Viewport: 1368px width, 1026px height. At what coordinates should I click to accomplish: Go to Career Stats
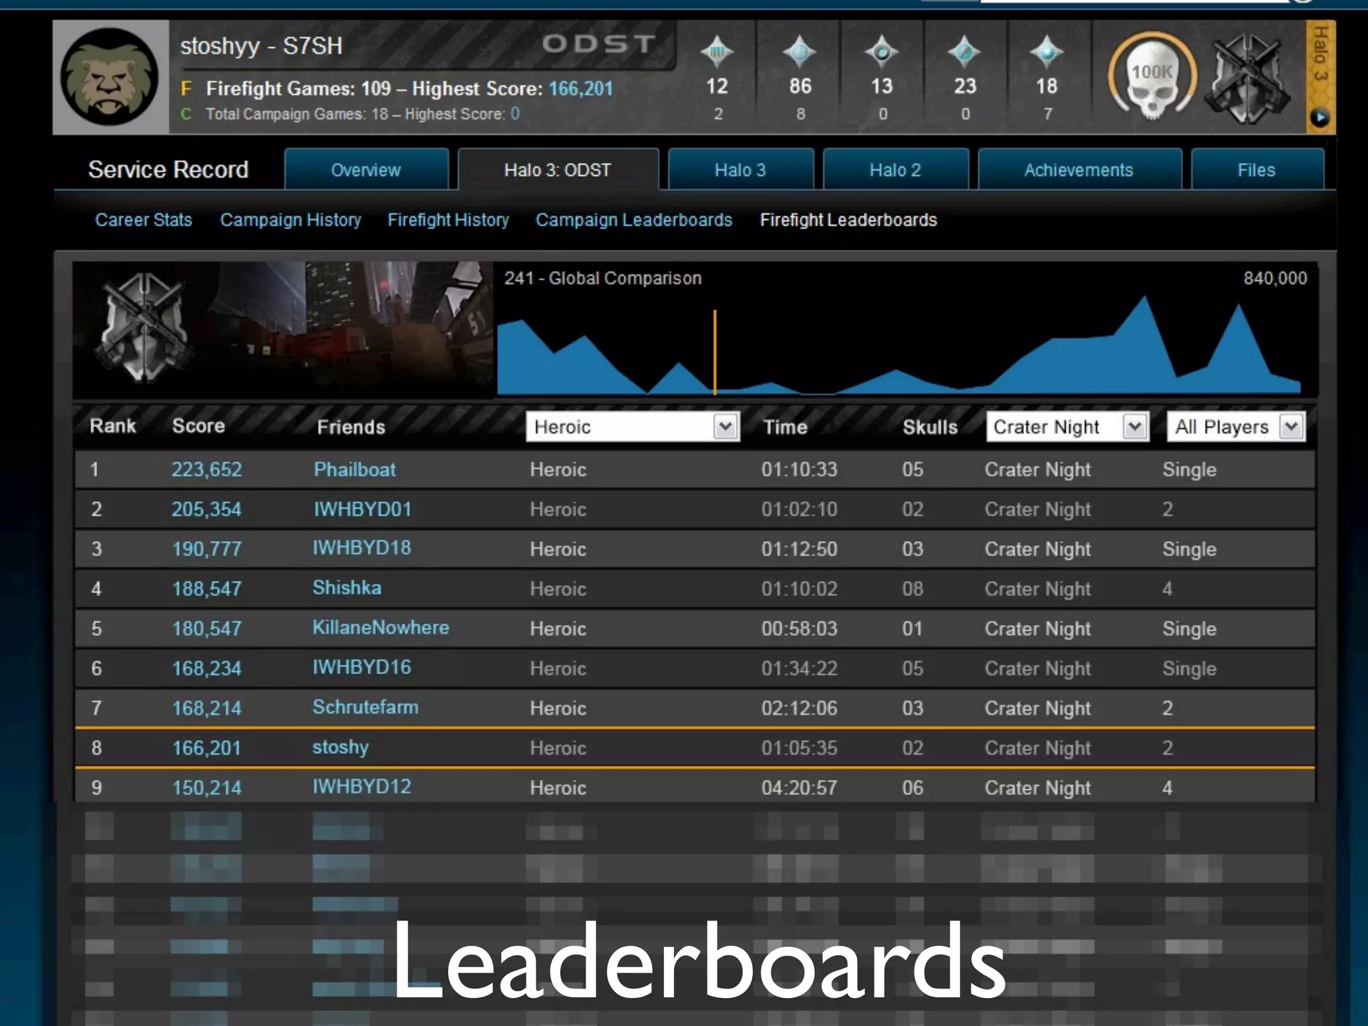[x=144, y=220]
